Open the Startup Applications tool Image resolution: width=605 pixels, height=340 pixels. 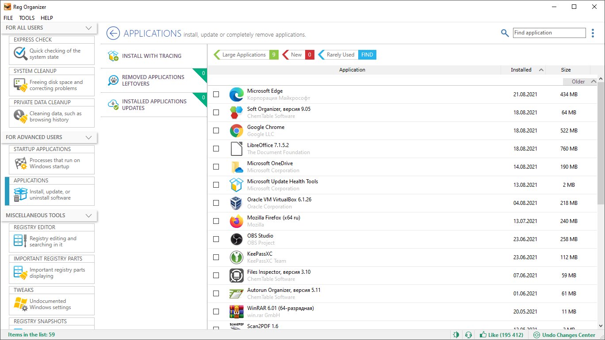click(51, 163)
